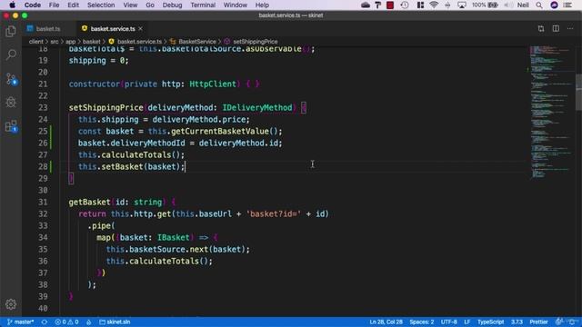Viewport: 582px width, 327px height.
Task: Open the Extensions view
Action: (11, 126)
